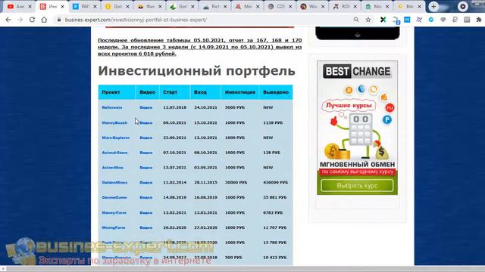
Task: Open the MiningFarm project link
Action: (x=114, y=227)
